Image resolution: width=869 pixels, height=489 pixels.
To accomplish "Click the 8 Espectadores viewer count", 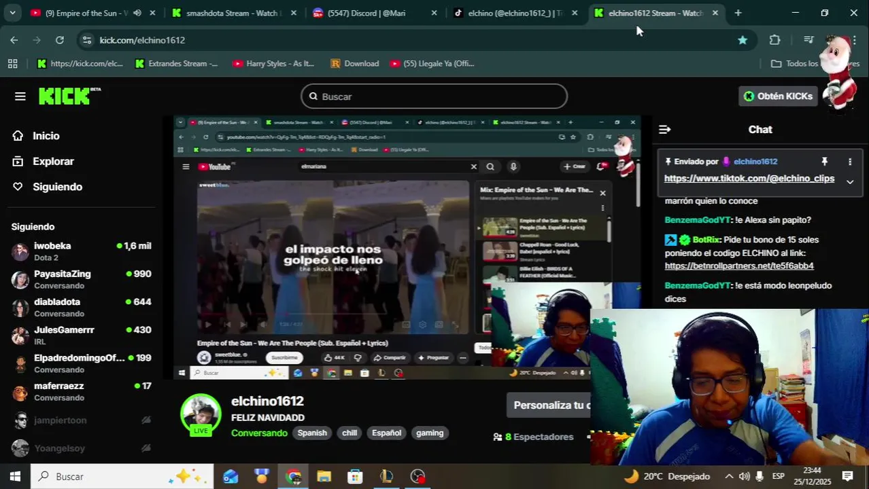I will pyautogui.click(x=533, y=437).
